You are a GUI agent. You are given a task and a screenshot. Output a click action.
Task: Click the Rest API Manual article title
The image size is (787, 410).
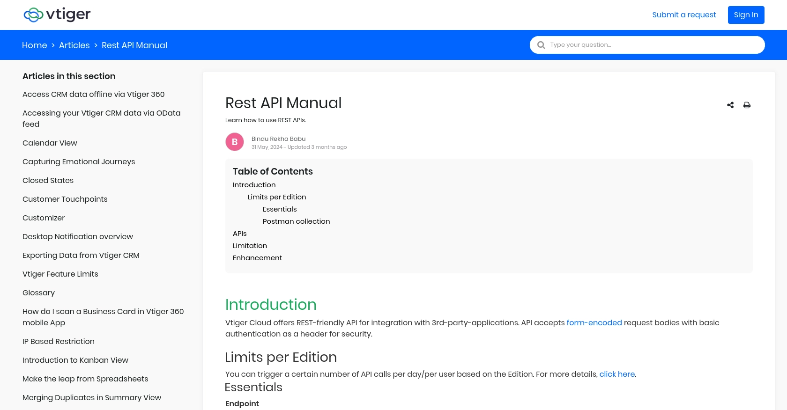(283, 103)
